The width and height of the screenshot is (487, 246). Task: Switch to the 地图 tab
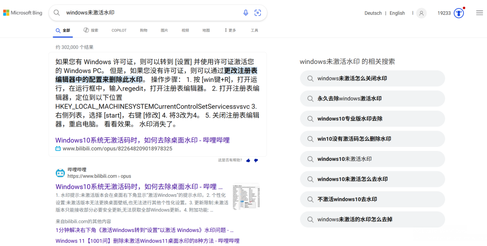206,30
